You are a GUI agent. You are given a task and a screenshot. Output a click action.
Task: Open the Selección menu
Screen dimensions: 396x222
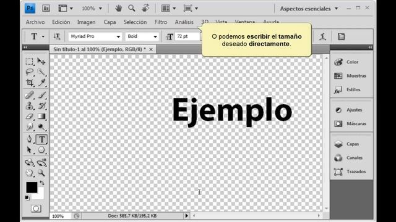(135, 22)
